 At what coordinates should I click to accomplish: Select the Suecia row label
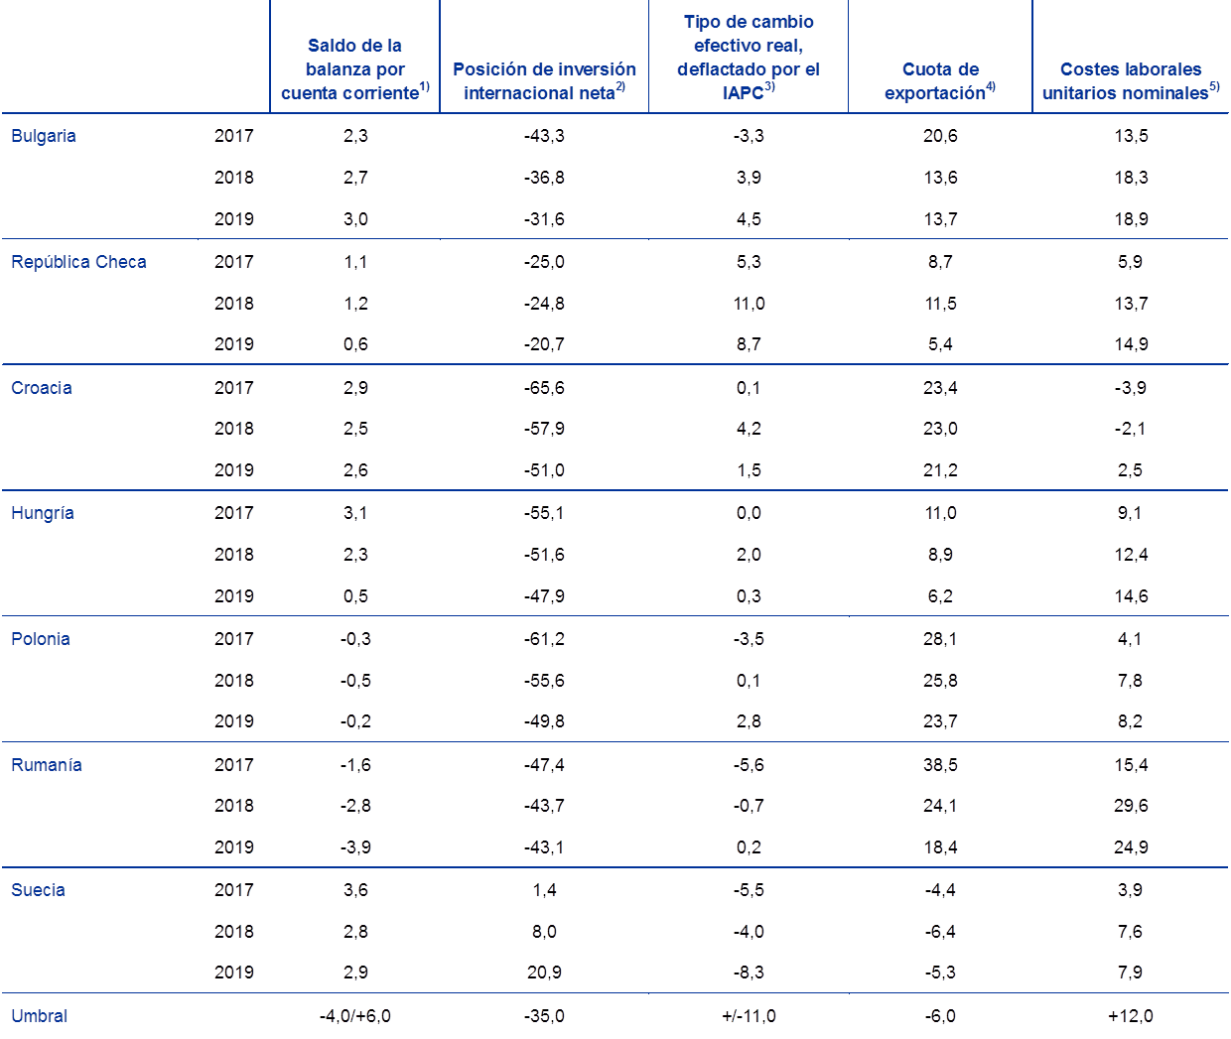pyautogui.click(x=38, y=890)
